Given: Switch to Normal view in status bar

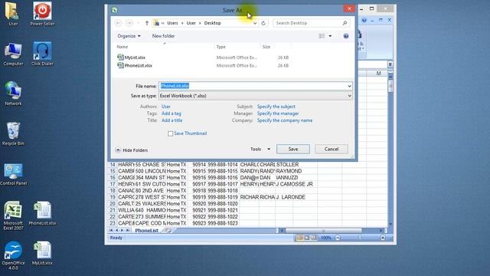Looking at the screenshot, I should click(x=299, y=238).
